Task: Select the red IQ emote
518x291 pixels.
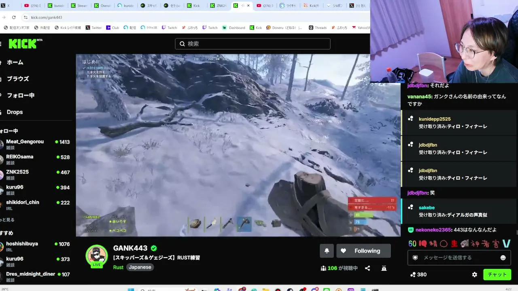Action: pos(423,244)
